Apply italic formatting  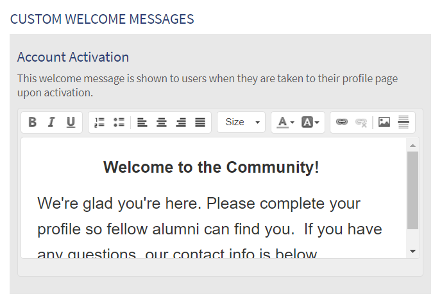51,122
